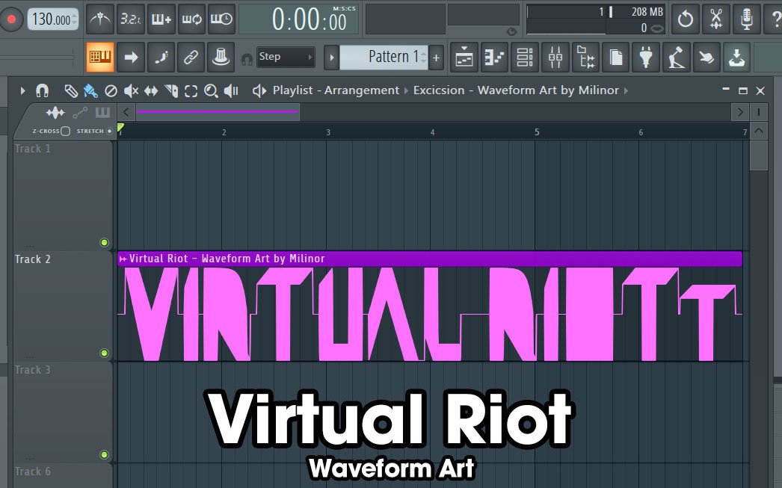782x488 pixels.
Task: Activate the Slice tool
Action: coord(170,90)
